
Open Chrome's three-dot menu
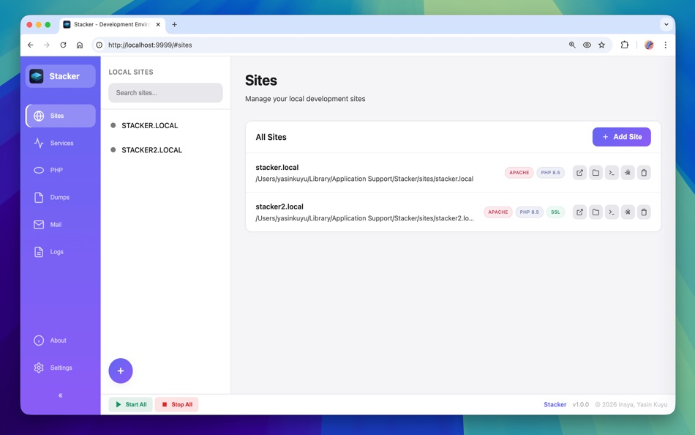(665, 45)
